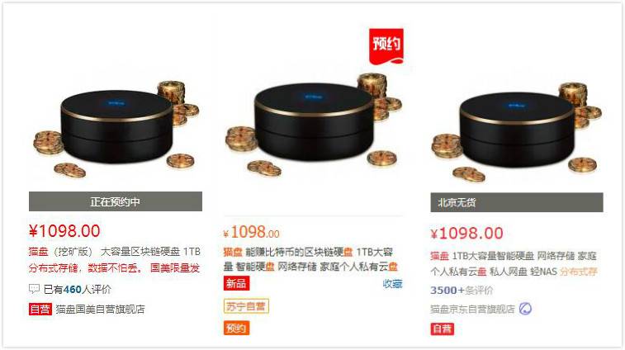This screenshot has height=350, width=625.
Task: Click the 北京无货 gray banner
Action: (517, 202)
